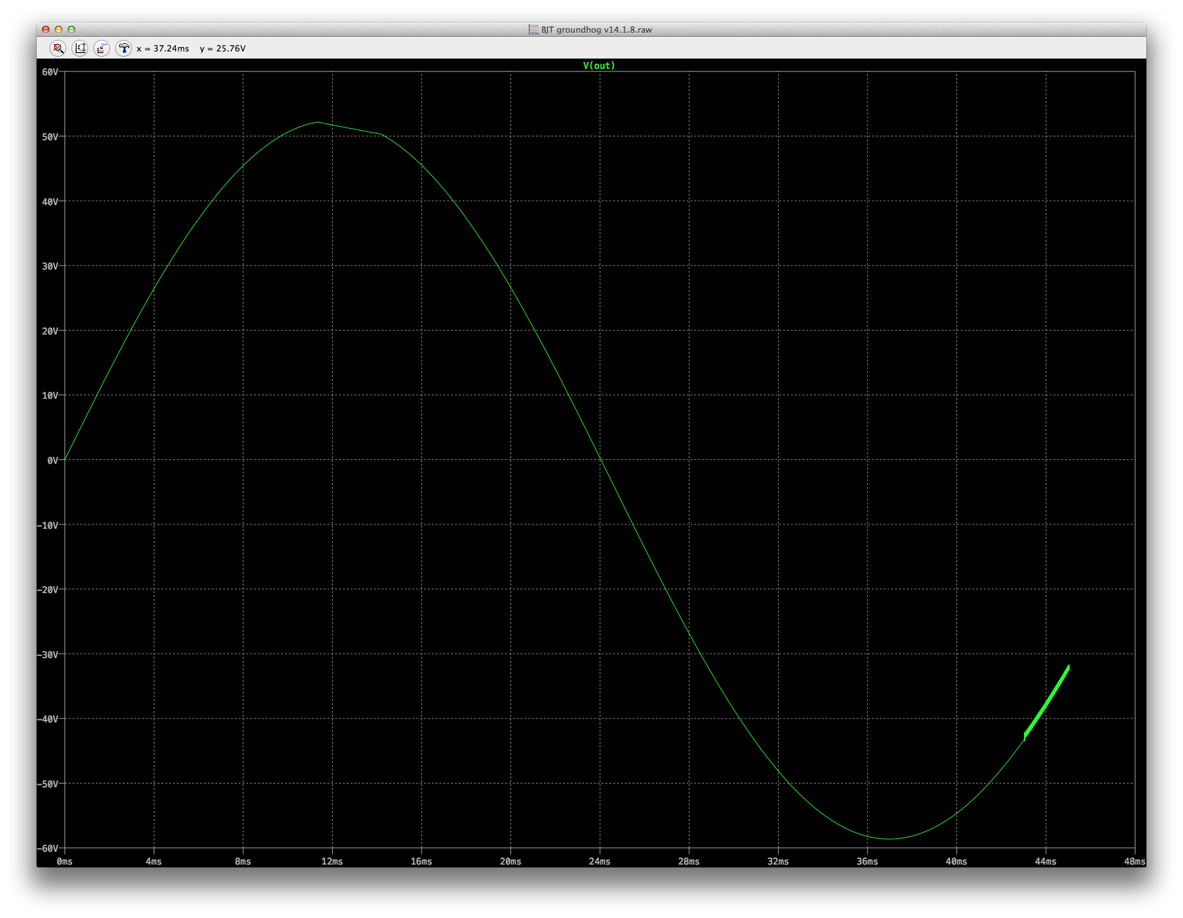The width and height of the screenshot is (1183, 918).
Task: Click the 24ms horizontal axis label
Action: [x=599, y=861]
